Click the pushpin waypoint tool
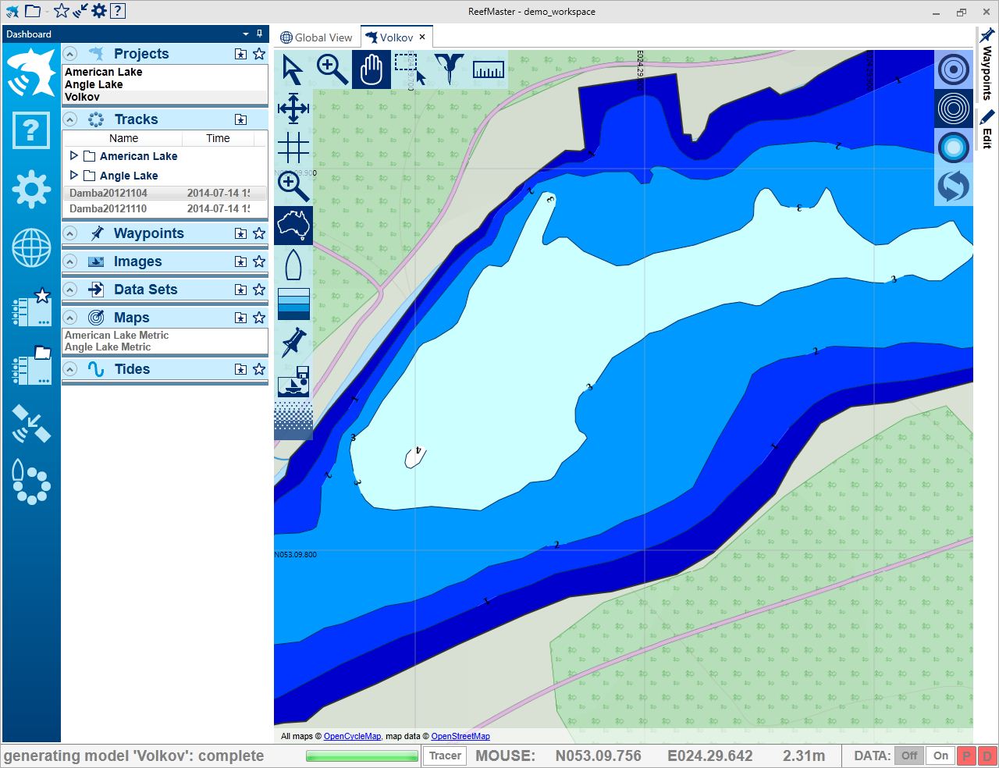Screen dimensions: 999x768 (293, 343)
